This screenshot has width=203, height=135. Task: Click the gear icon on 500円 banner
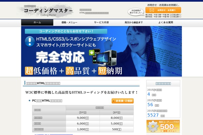(x=153, y=126)
